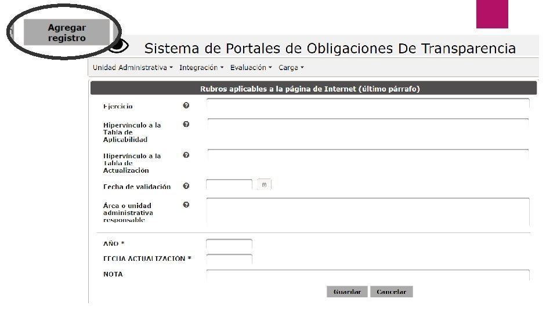
Task: Click help icon for Tabla de Actualización
Action: click(186, 155)
